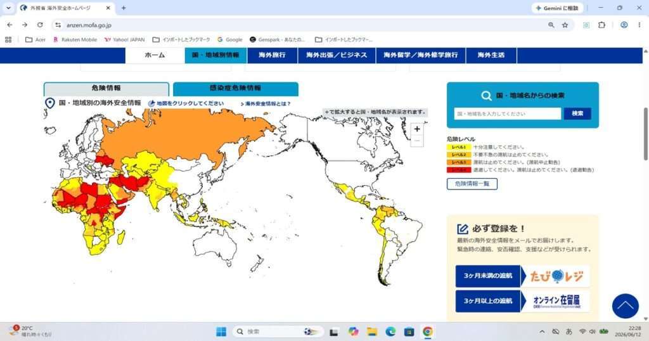649x341 pixels.
Task: Select the 海外出張/ビジネス navigation item
Action: click(x=337, y=55)
